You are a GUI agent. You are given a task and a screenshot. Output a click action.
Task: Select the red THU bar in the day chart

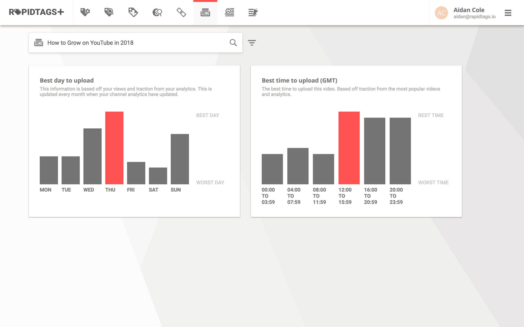pos(114,148)
